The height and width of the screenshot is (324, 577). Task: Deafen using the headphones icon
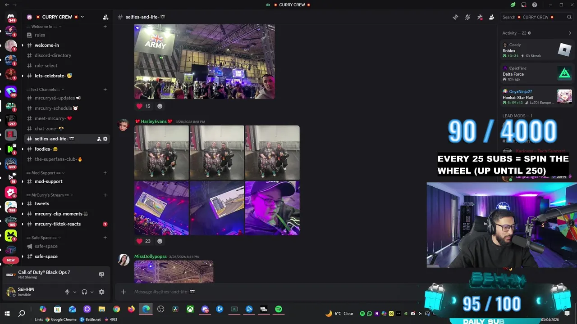(84, 292)
